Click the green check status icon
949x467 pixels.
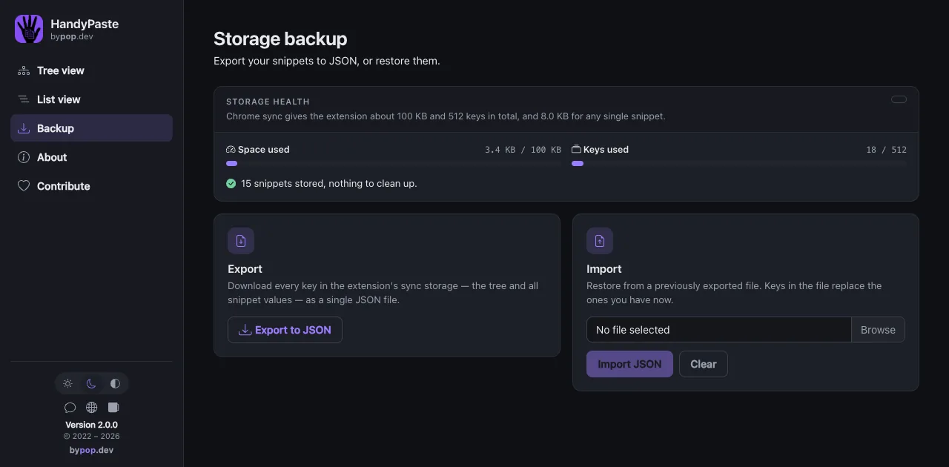click(231, 183)
